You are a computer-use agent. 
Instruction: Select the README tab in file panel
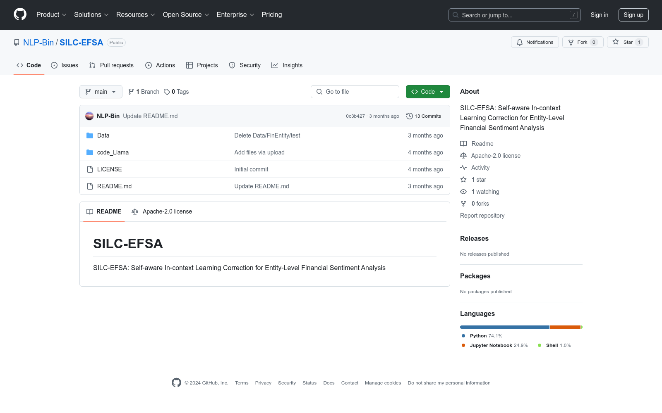(104, 211)
